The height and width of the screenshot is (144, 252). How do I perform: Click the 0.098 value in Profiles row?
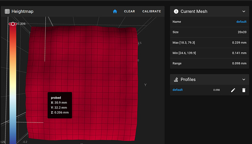coord(217,90)
